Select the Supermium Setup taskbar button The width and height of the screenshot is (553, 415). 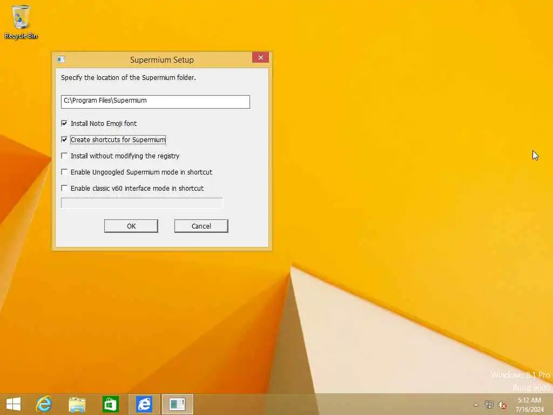pyautogui.click(x=177, y=404)
